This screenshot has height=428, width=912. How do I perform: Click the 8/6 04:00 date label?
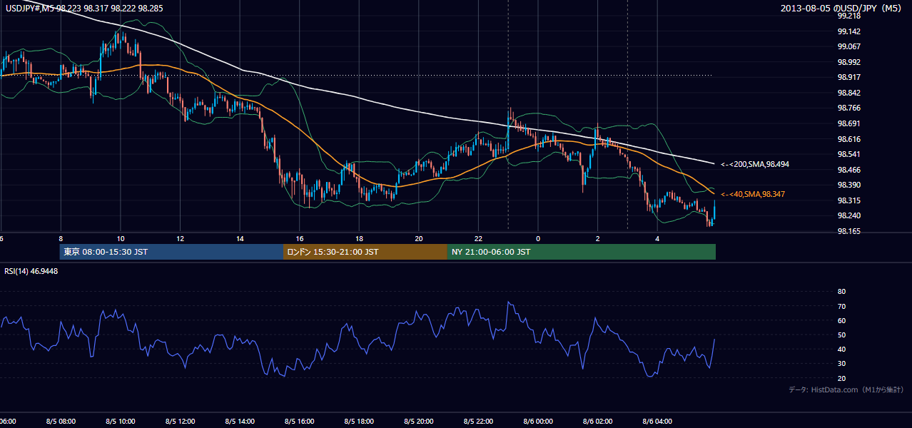click(x=657, y=422)
